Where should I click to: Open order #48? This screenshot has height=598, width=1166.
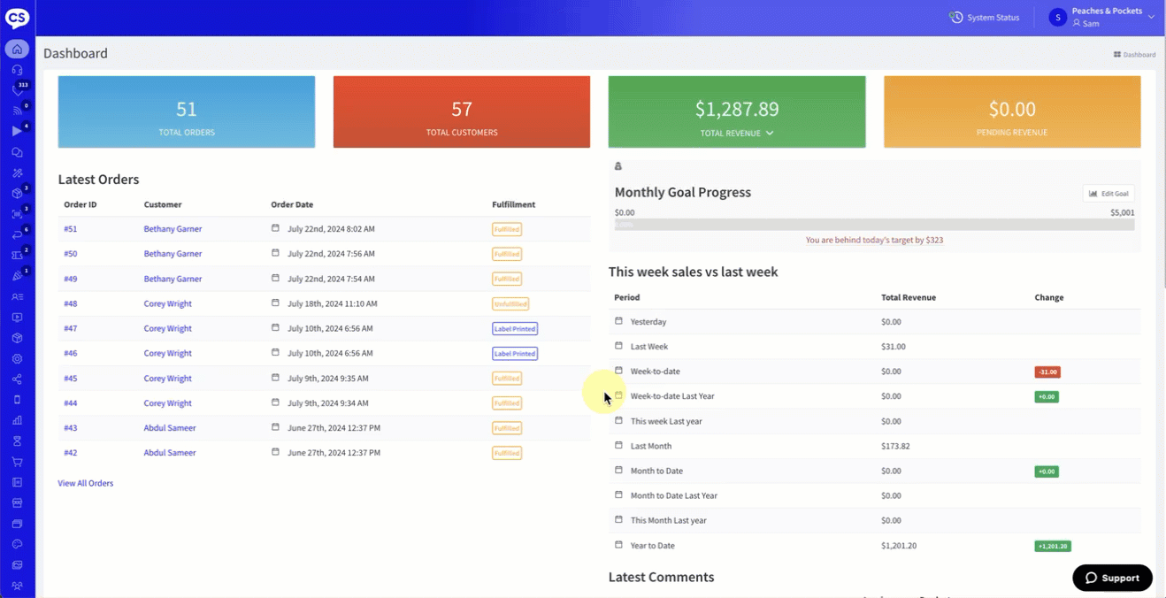click(71, 303)
